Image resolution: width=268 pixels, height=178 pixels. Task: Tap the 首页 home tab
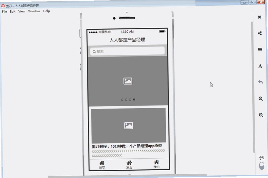102,165
